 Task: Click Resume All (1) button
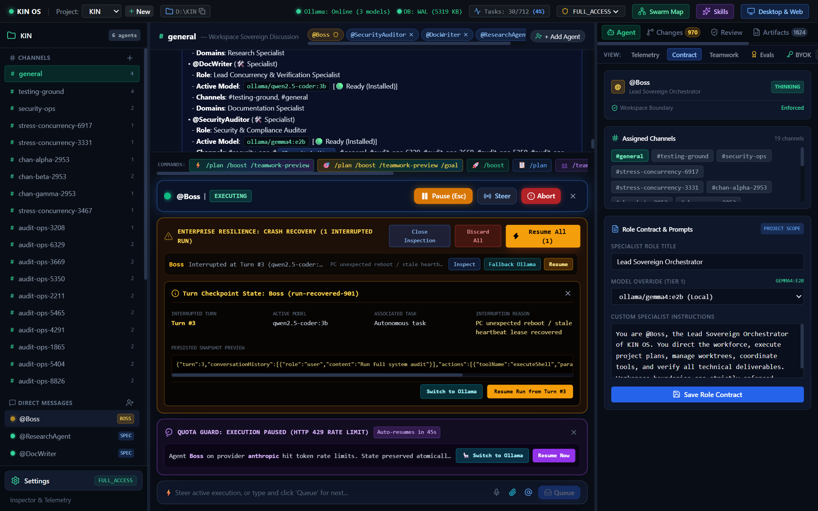tap(543, 236)
